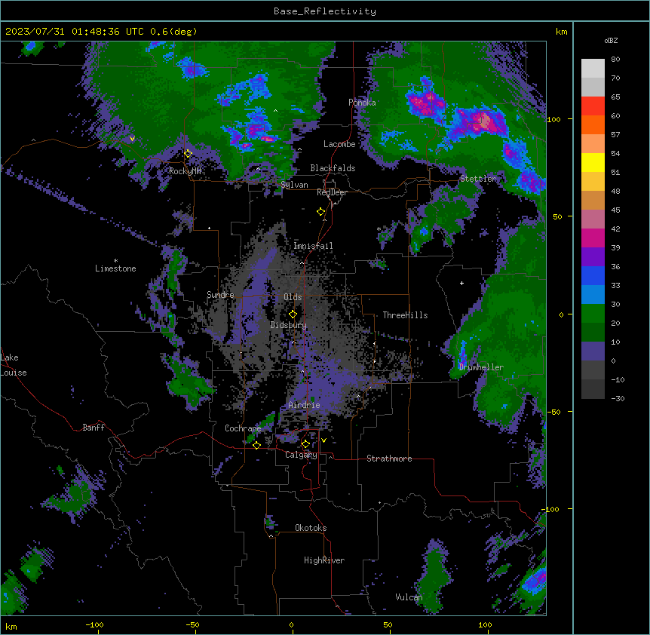Click the 65 value on dBZ legend
The width and height of the screenshot is (650, 635).
point(615,97)
